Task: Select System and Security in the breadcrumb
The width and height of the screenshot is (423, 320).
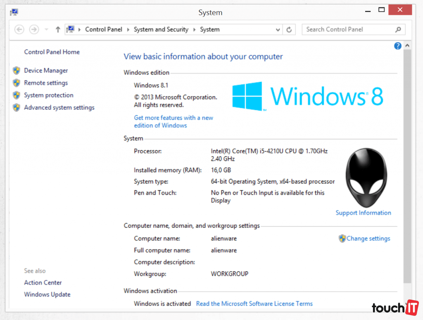Action: pos(161,30)
